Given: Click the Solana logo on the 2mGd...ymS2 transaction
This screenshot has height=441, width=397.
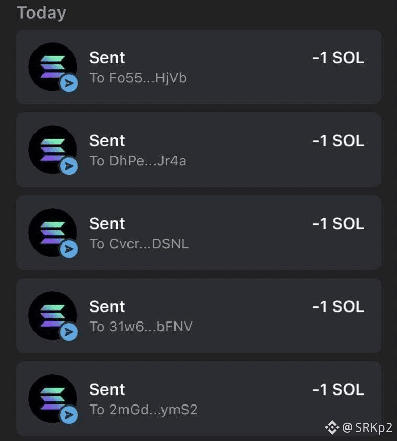Looking at the screenshot, I should click(53, 399).
